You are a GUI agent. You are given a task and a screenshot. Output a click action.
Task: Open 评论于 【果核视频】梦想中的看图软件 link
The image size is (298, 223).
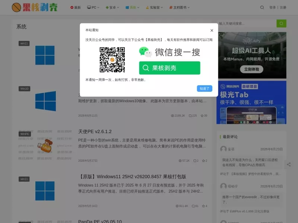[x=251, y=174]
